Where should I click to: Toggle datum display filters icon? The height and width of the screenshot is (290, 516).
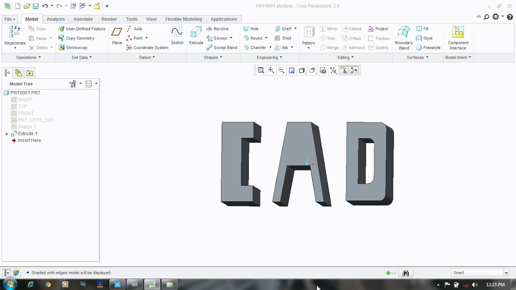tap(333, 70)
